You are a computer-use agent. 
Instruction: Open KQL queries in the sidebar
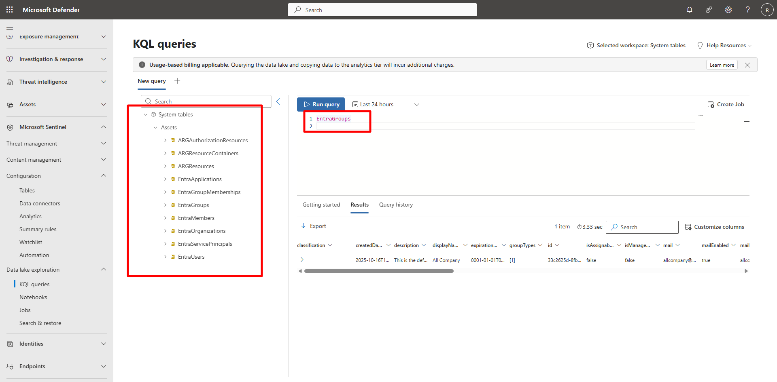(x=34, y=284)
